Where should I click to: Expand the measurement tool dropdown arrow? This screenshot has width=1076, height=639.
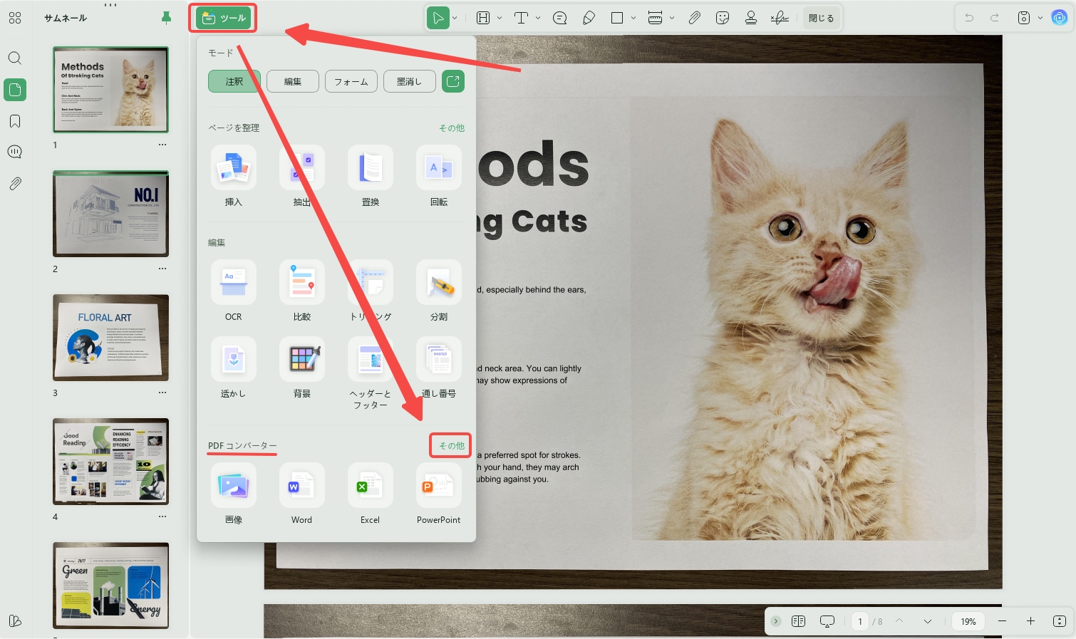(x=672, y=18)
